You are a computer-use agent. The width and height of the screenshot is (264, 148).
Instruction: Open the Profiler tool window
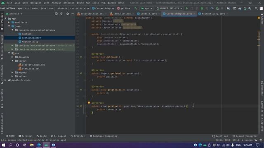coord(78,136)
